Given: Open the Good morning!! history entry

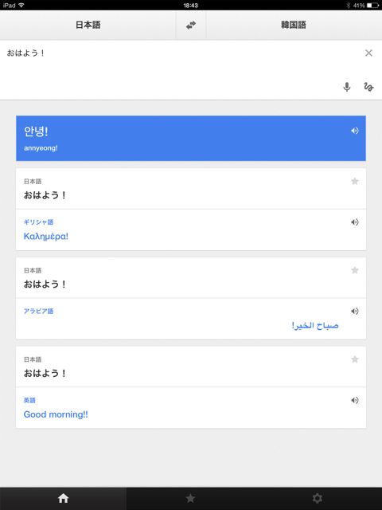Looking at the screenshot, I should click(191, 387).
